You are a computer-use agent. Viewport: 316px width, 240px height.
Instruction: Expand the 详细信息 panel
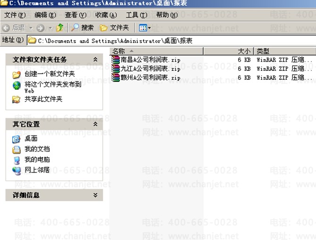coord(95,195)
